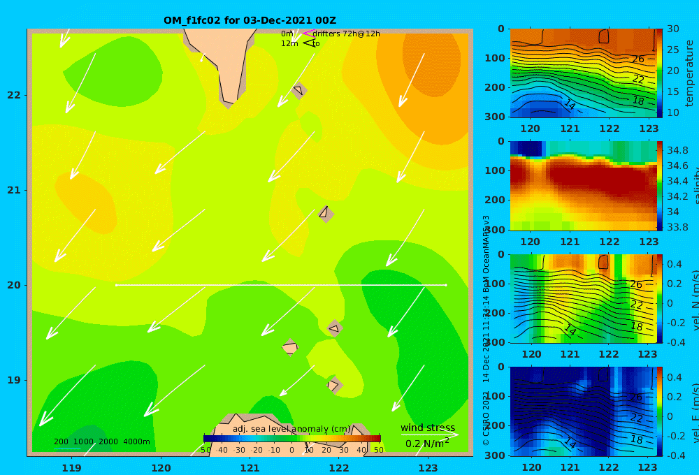Click the vel. E color scale bar
The image size is (699, 475).
[x=659, y=411]
